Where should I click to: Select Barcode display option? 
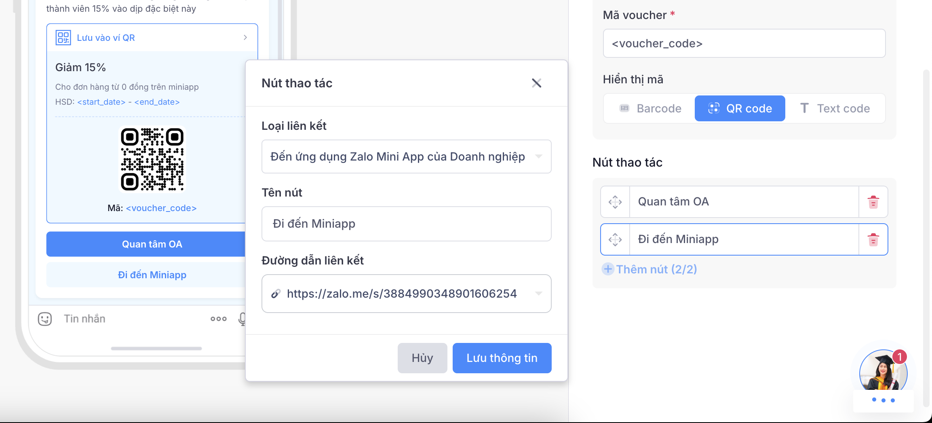click(650, 108)
